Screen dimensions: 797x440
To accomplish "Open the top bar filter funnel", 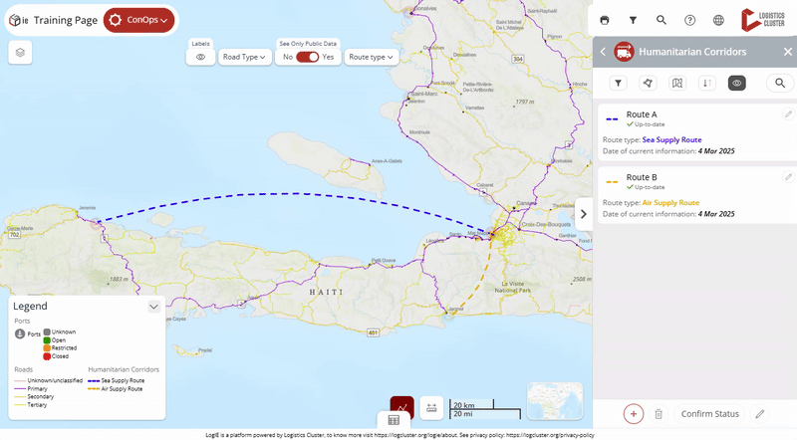I will point(633,20).
